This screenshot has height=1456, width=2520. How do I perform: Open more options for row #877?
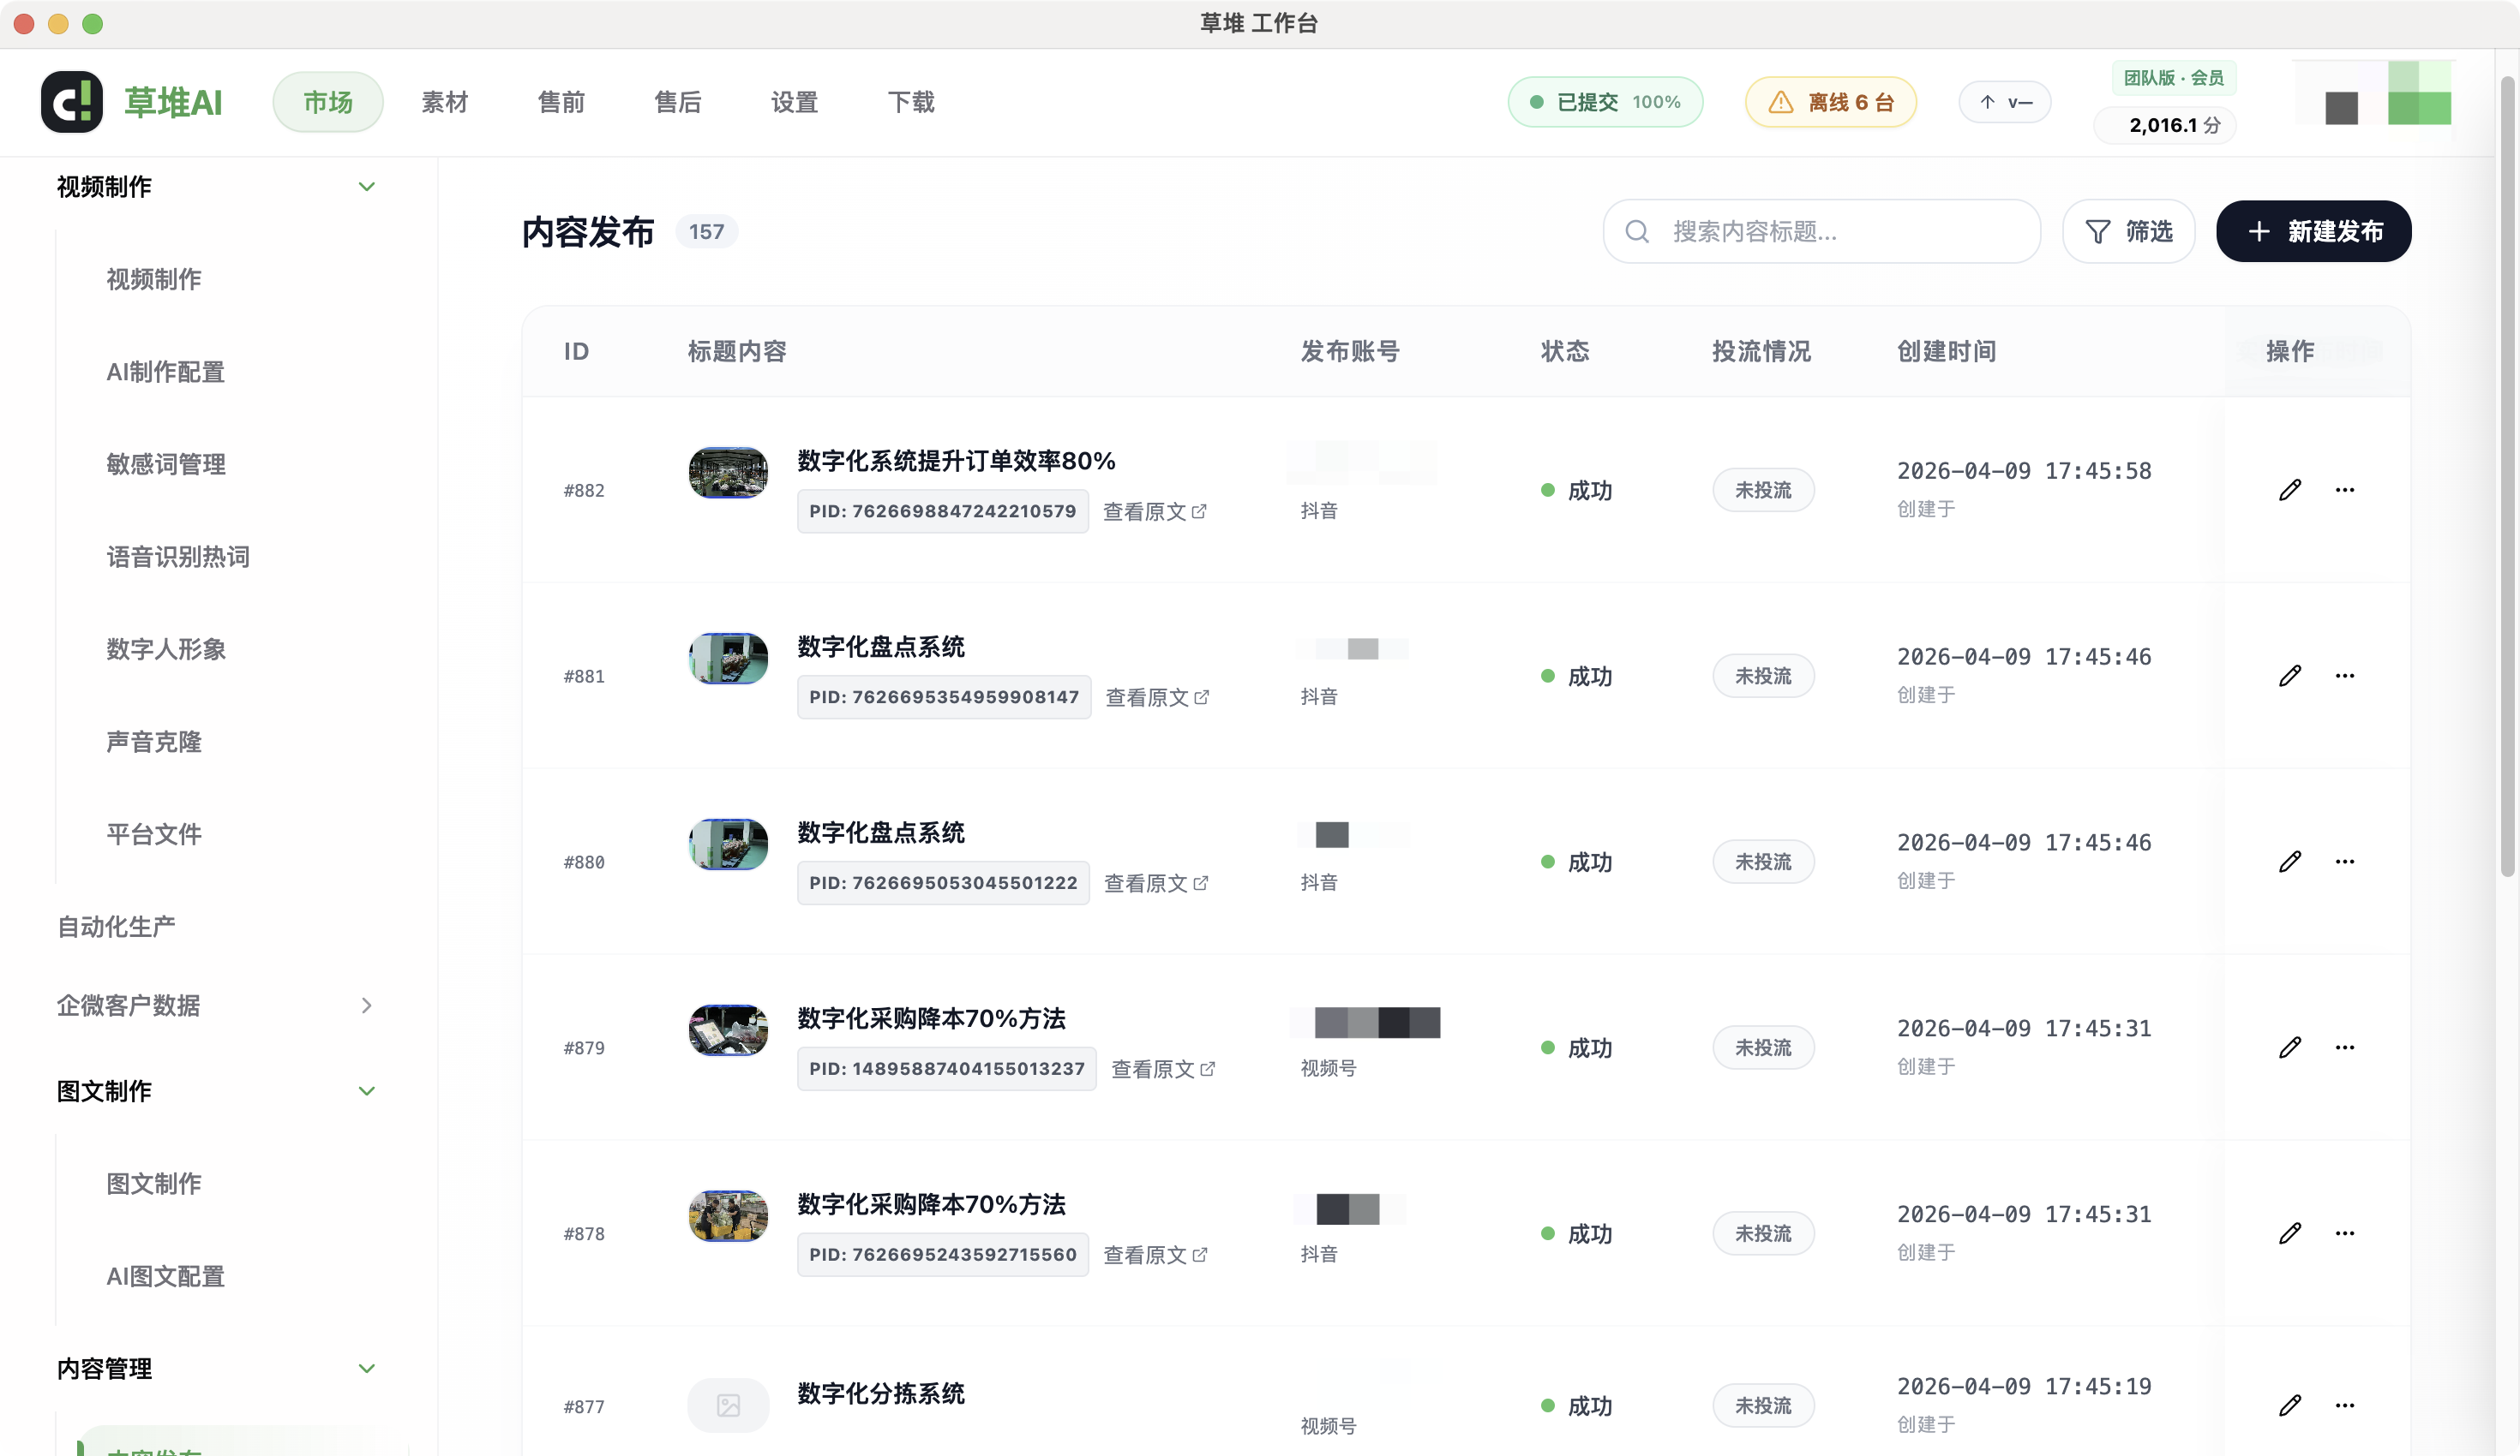point(2345,1405)
